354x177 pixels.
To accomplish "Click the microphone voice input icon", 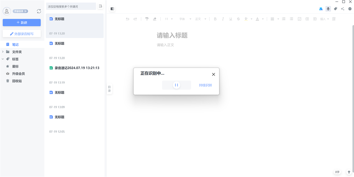I will pyautogui.click(x=328, y=9).
